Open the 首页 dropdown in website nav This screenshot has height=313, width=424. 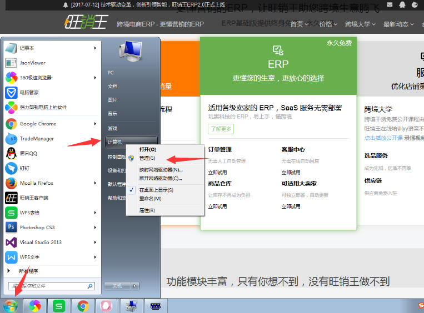coord(300,24)
